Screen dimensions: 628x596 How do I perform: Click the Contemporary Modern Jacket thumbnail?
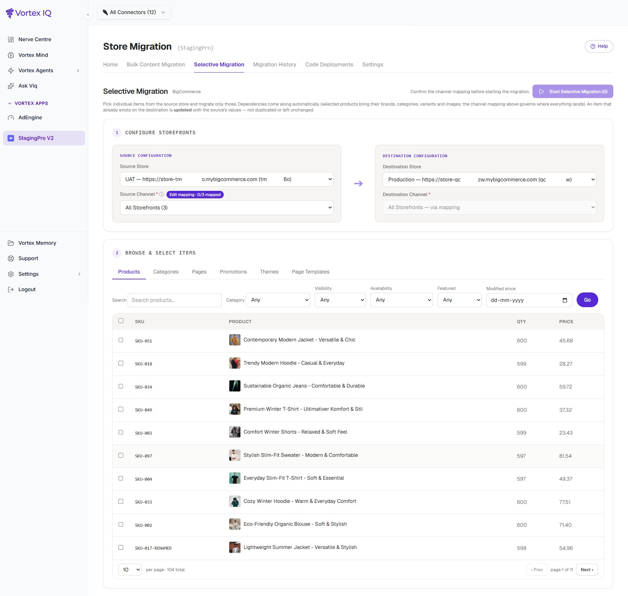click(235, 340)
